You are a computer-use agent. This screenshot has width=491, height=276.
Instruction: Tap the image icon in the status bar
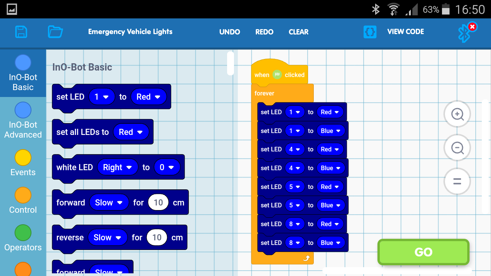pyautogui.click(x=12, y=9)
